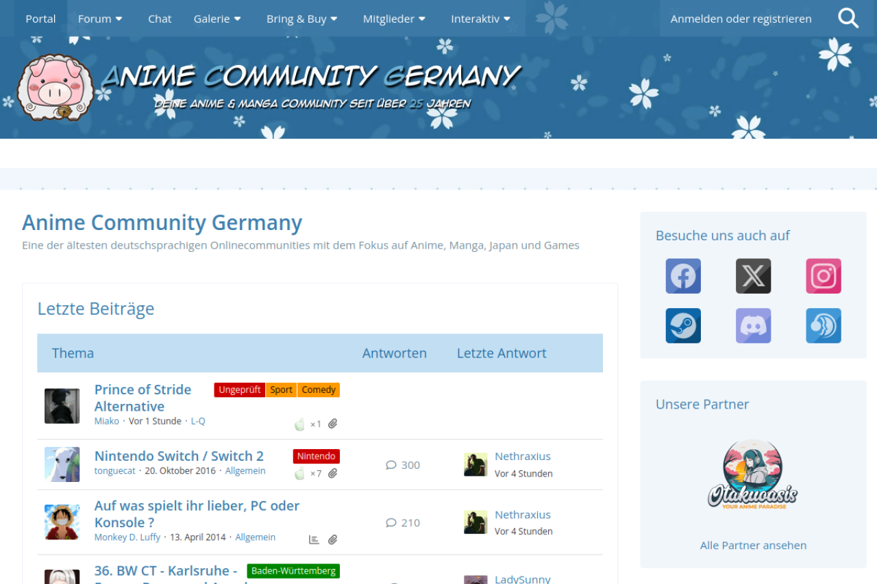Click the Antworten column header
The image size is (877, 584).
click(395, 353)
